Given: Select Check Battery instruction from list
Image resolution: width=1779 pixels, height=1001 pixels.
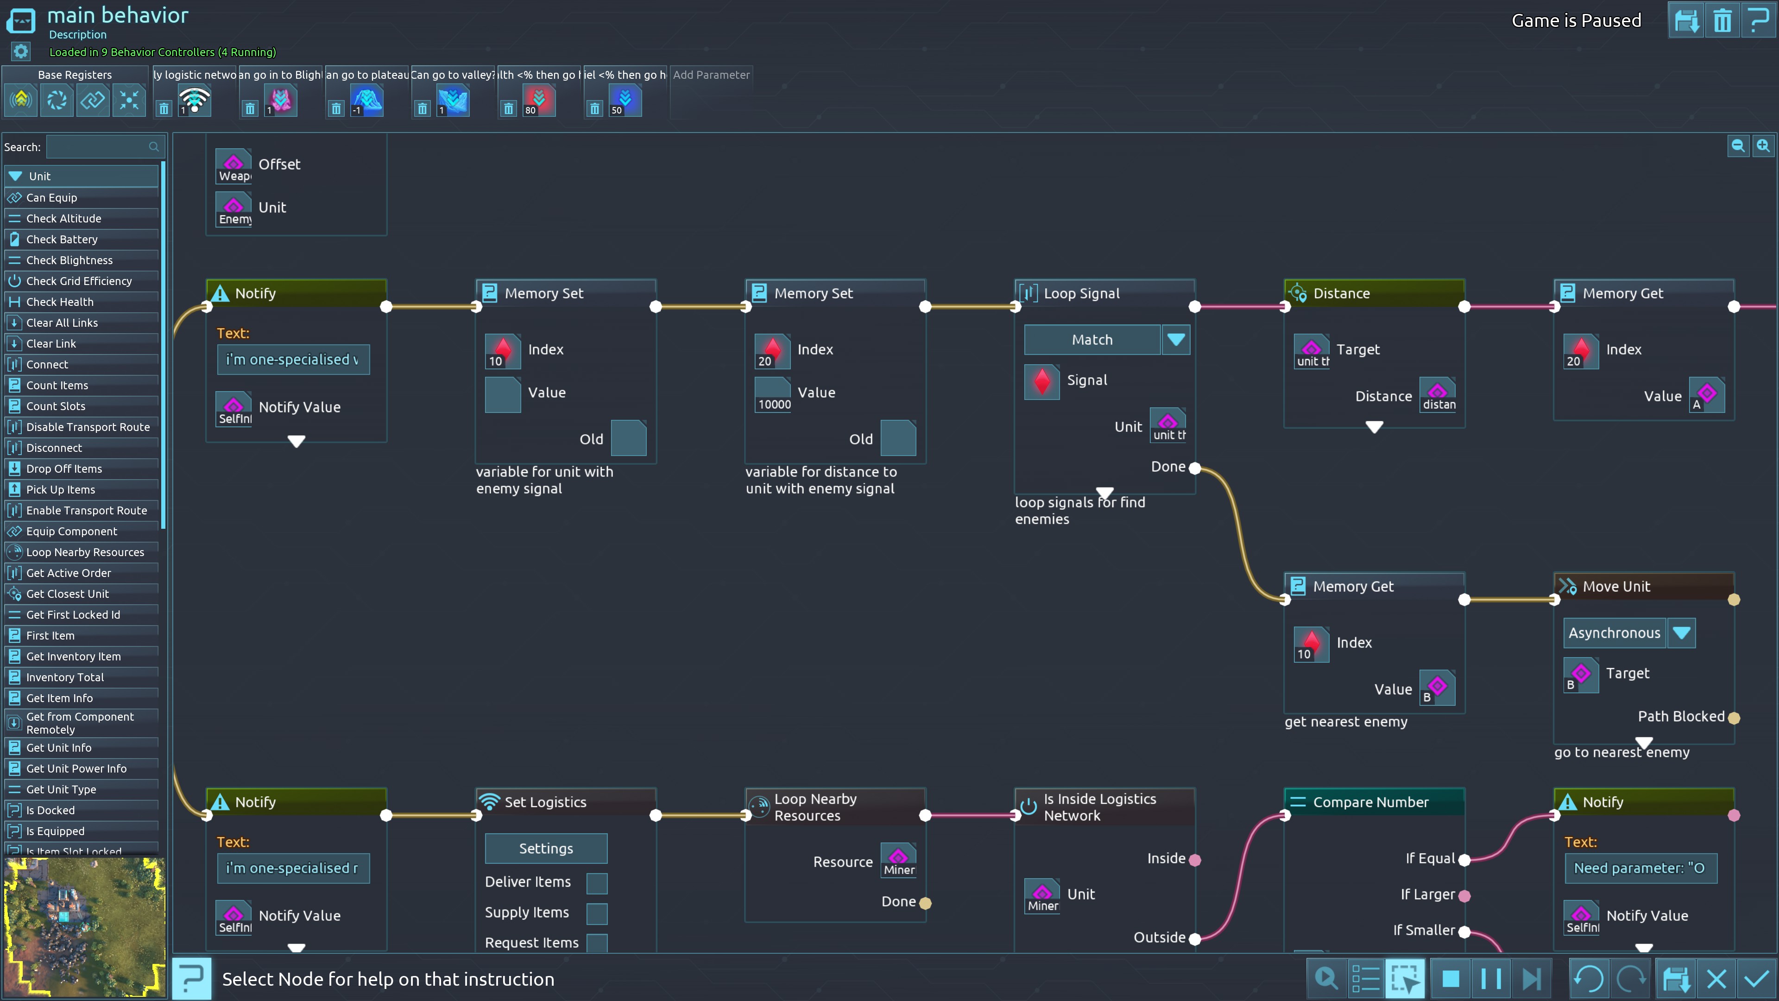Looking at the screenshot, I should pyautogui.click(x=62, y=239).
